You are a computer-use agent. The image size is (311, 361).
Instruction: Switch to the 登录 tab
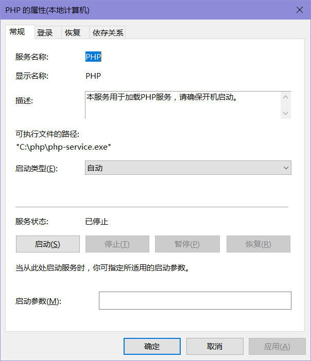45,32
